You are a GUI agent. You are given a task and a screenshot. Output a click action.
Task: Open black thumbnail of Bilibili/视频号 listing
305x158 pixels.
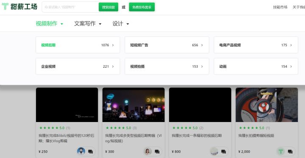pyautogui.click(x=67, y=105)
